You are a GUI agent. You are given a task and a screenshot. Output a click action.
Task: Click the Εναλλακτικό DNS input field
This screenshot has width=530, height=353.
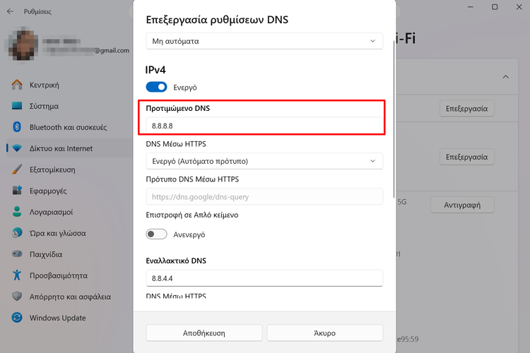(x=264, y=278)
